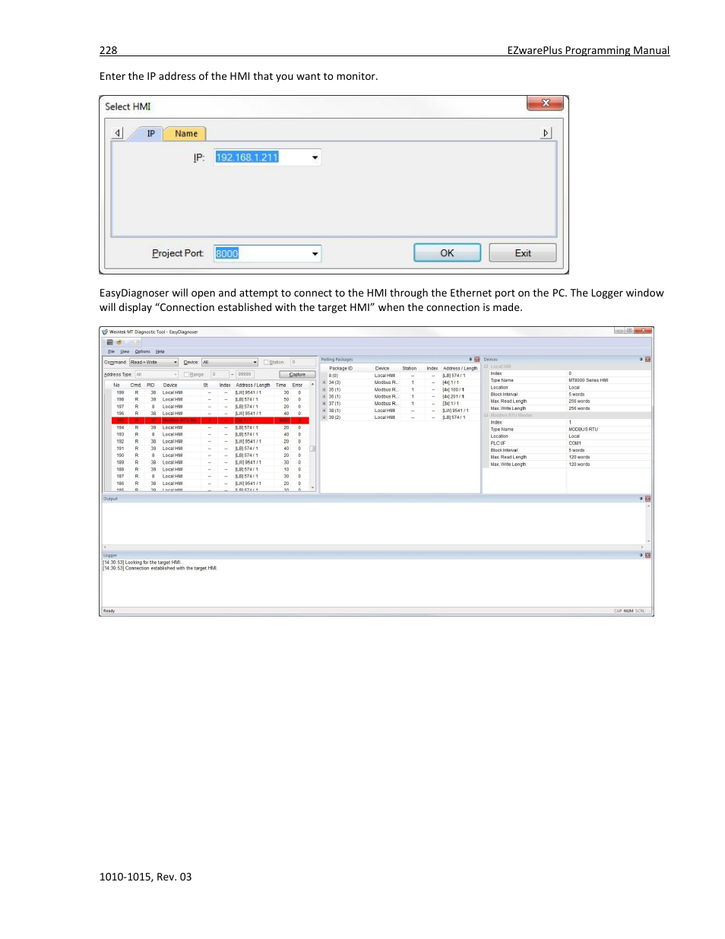The width and height of the screenshot is (725, 939).
Task: Switch to the IP tab
Action: click(x=150, y=134)
